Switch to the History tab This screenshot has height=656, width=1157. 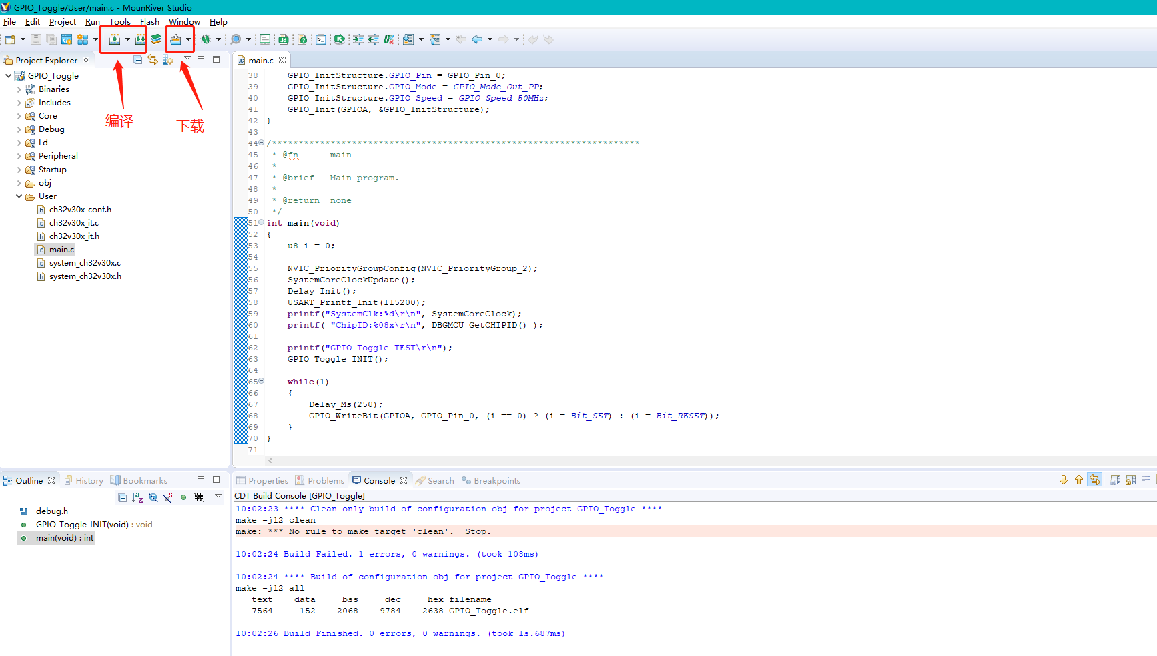click(x=84, y=480)
